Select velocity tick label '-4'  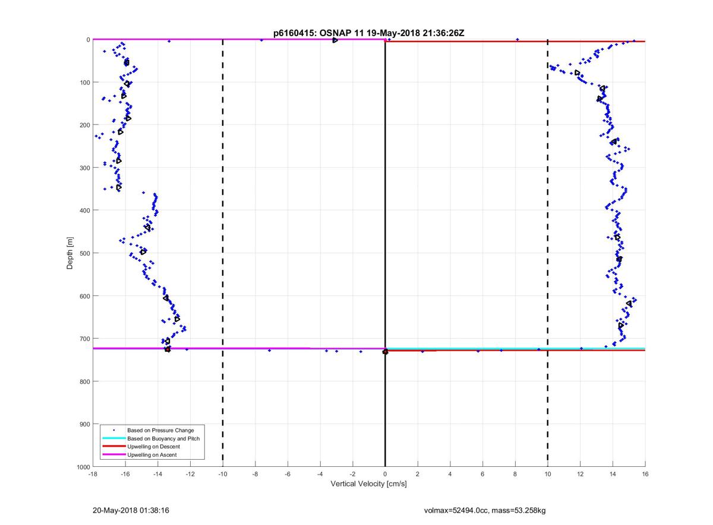pyautogui.click(x=320, y=474)
